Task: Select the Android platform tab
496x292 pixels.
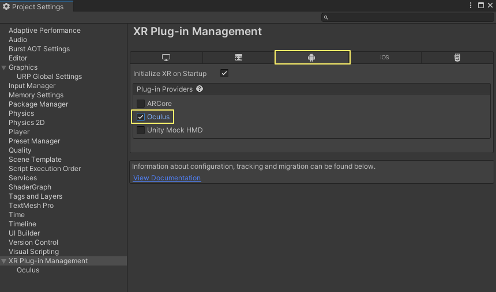Action: 312,58
